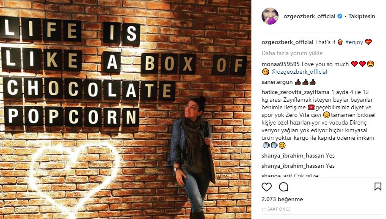The image size is (386, 219).
Task: Open the ozgeozberk_official username in header
Action: tap(309, 16)
